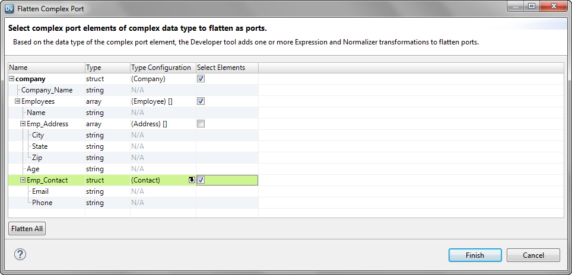Open the Emp_Contact type configuration dropdown arrow
Screen dimensions: 572x275
pos(192,180)
